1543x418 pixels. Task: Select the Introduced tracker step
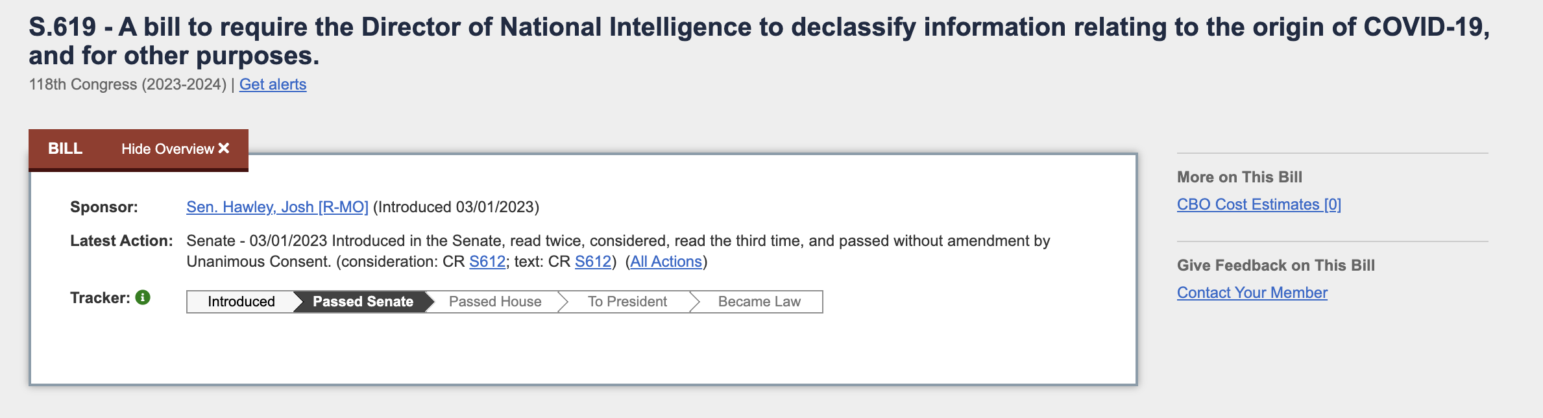click(x=241, y=301)
